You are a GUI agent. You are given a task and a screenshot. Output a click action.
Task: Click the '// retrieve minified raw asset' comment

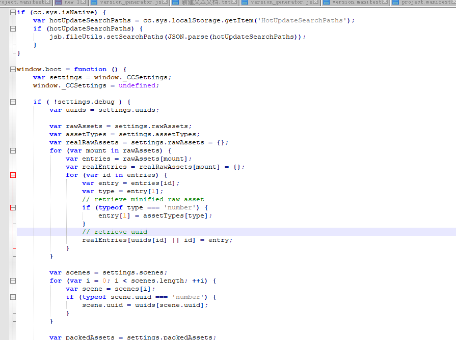pos(143,199)
